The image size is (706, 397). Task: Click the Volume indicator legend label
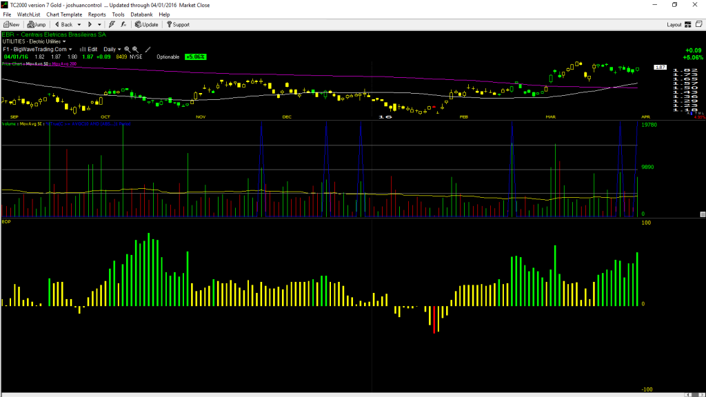click(x=9, y=124)
